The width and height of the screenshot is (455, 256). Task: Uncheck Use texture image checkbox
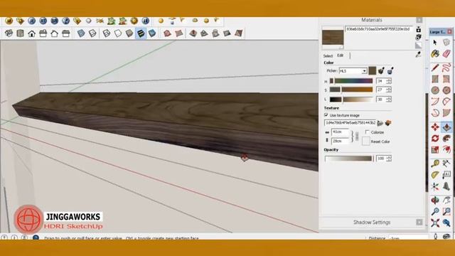[x=326, y=115]
